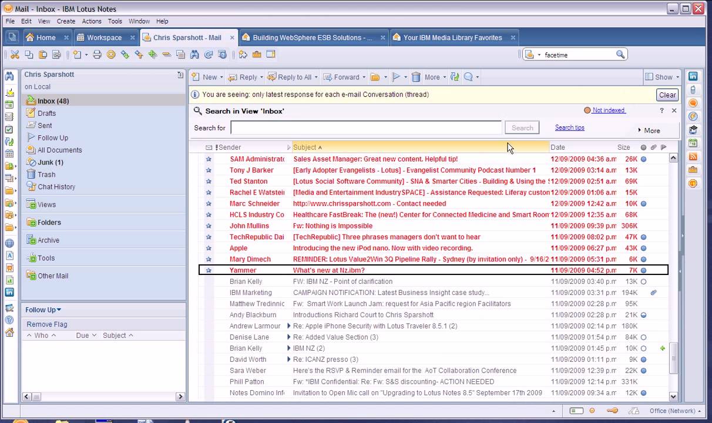The width and height of the screenshot is (712, 423).
Task: Open the Reply dropdown menu
Action: click(x=261, y=77)
